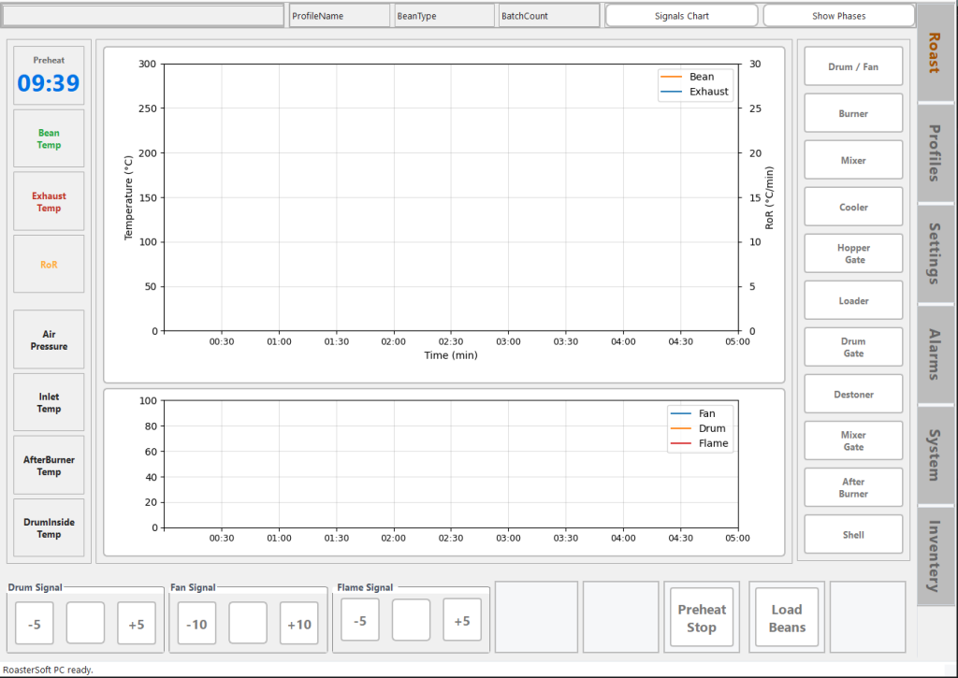958x678 pixels.
Task: Increase Drum Signal by 5
Action: point(137,624)
